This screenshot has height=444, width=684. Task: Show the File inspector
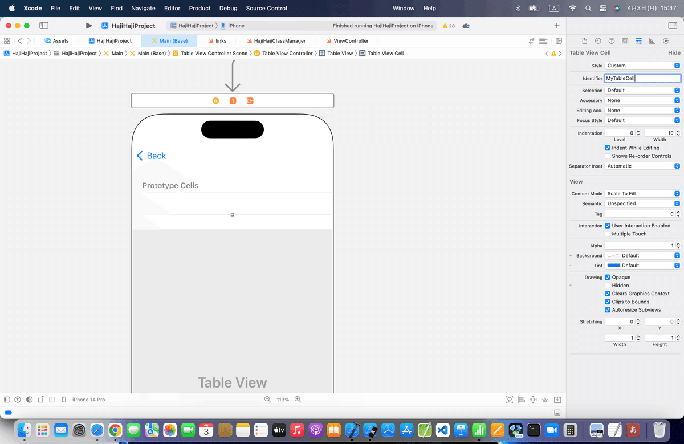pos(584,41)
